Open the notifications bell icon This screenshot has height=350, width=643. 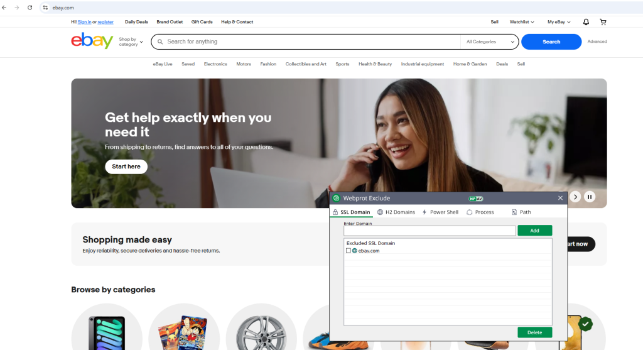[586, 22]
